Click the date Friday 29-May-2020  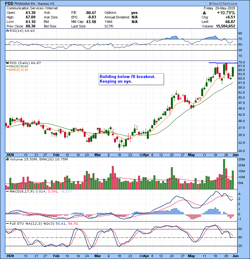pos(219,8)
